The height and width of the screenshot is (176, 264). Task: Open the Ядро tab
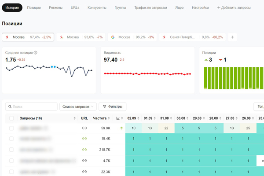click(x=180, y=7)
